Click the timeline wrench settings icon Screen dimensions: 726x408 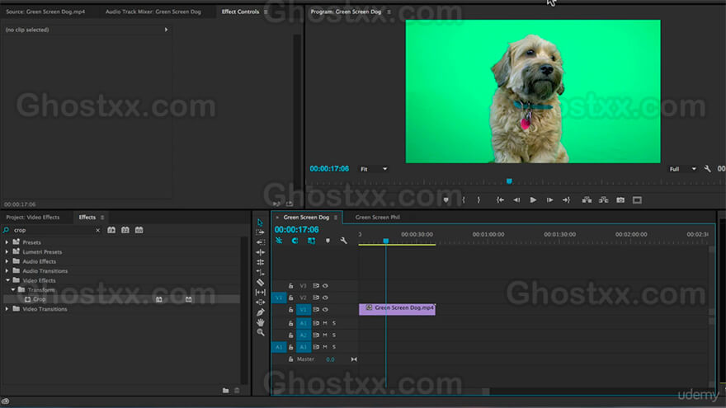pos(343,241)
